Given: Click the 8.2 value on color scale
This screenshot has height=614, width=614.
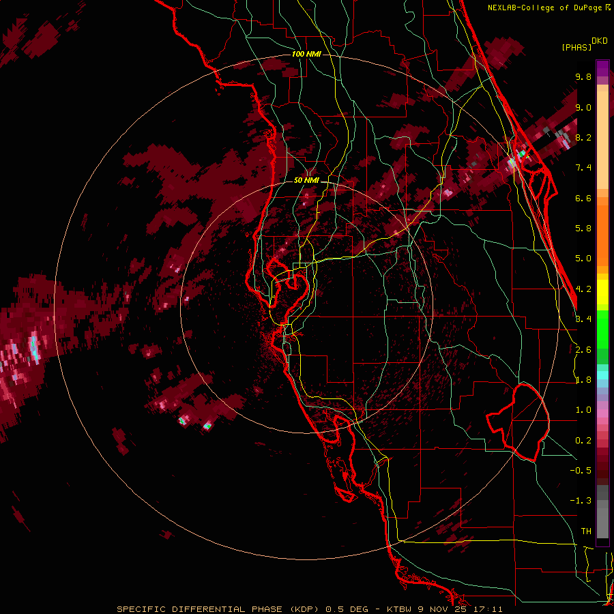Looking at the screenshot, I should coord(583,137).
